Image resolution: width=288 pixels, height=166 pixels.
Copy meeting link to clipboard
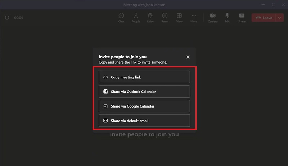pos(144,77)
